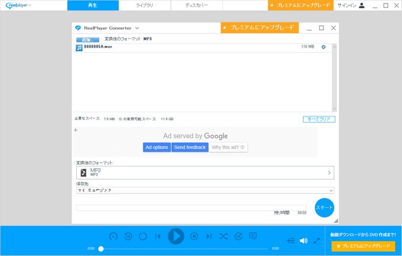The height and width of the screenshot is (256, 402).
Task: Click the file list scroll down arrow
Action: coord(334,108)
